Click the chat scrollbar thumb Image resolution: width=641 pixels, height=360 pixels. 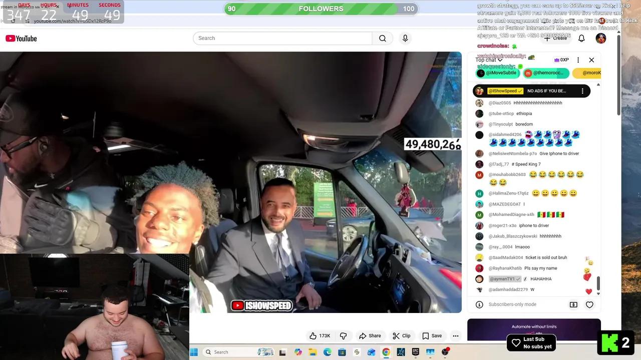point(598,283)
